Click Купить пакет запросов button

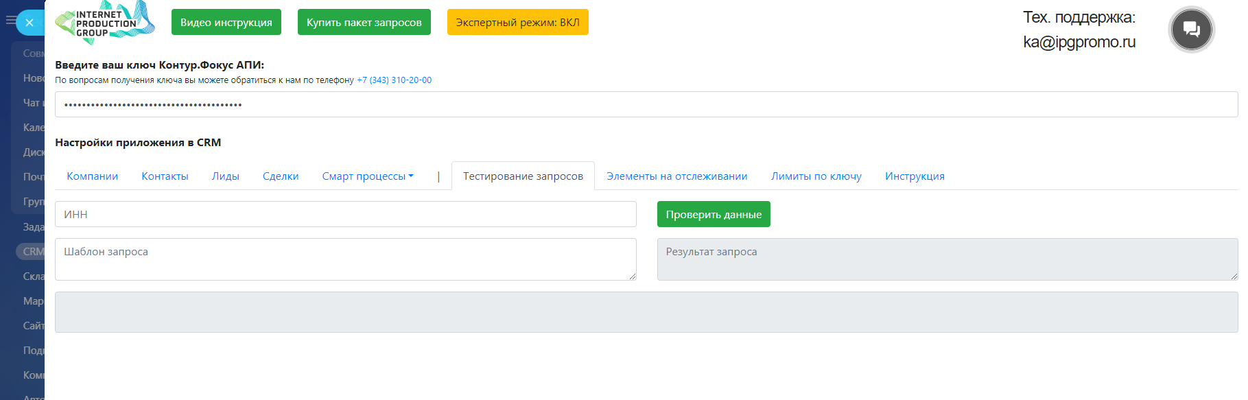click(364, 22)
